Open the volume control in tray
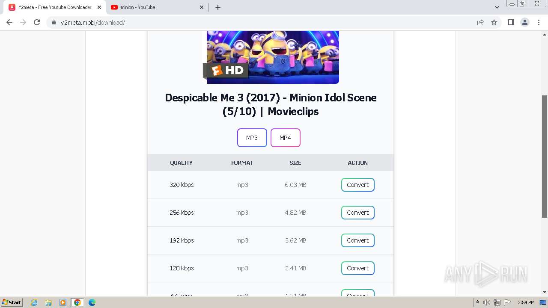This screenshot has width=548, height=308. (x=487, y=302)
